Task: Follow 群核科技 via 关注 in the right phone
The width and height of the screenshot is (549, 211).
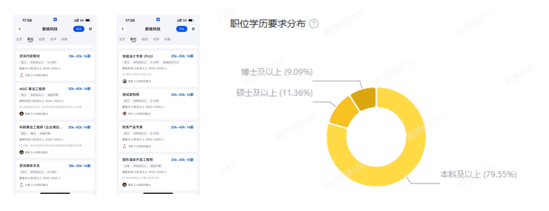Action: click(x=182, y=29)
